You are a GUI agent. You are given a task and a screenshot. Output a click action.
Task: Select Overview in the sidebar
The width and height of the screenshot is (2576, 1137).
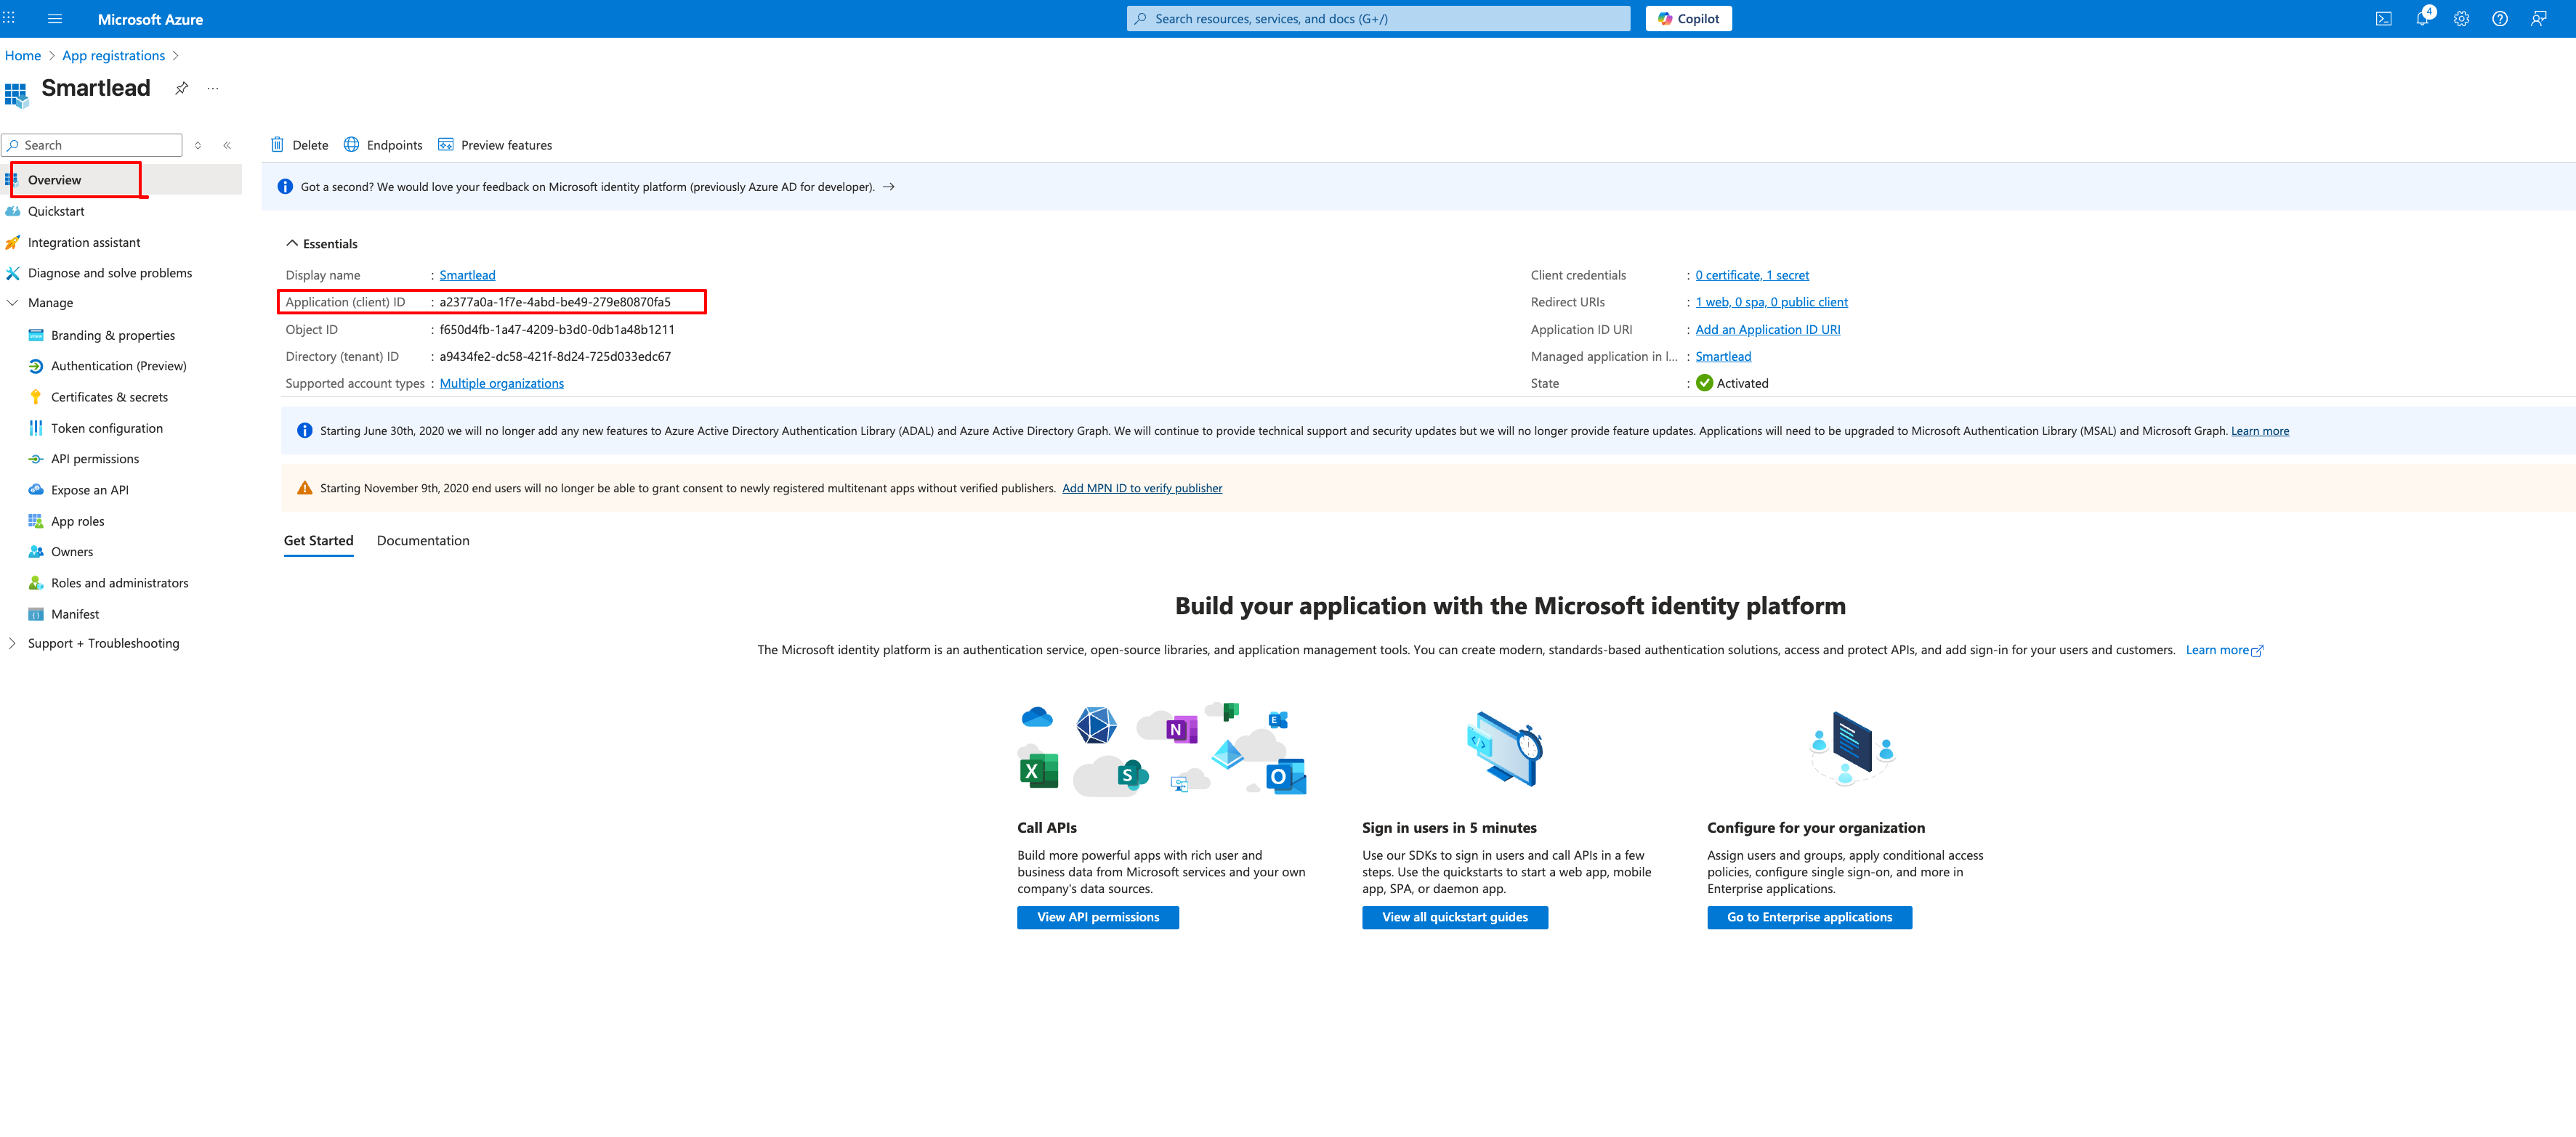click(x=121, y=180)
